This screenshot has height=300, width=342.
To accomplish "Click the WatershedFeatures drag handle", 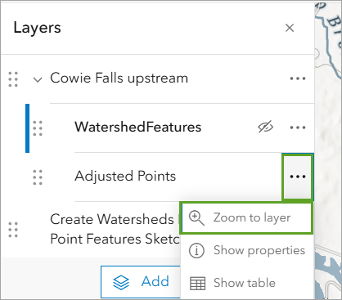I will [38, 128].
